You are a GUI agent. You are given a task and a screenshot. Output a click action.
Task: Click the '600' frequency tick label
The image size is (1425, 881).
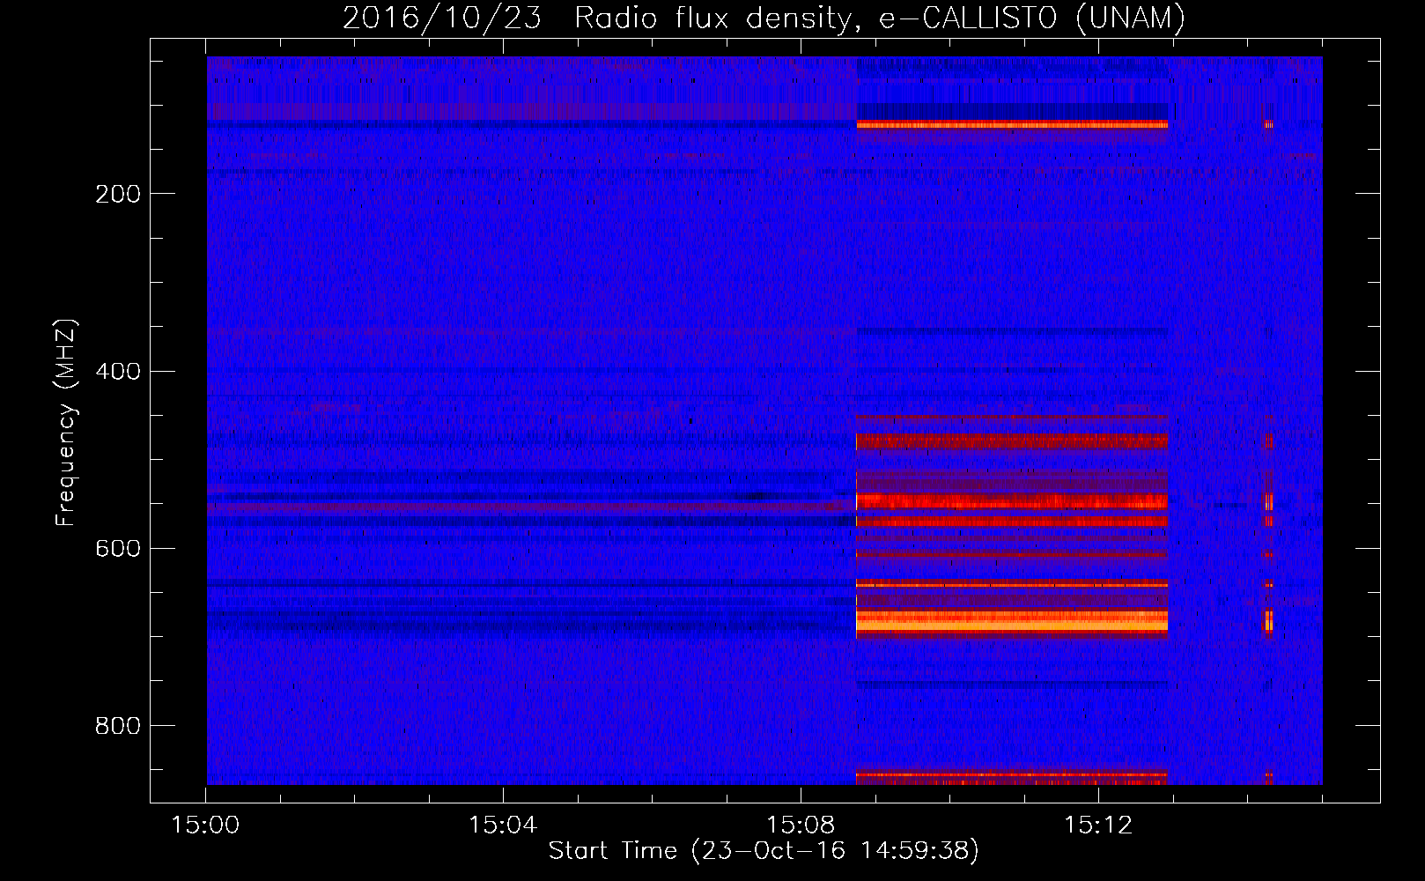tap(118, 549)
